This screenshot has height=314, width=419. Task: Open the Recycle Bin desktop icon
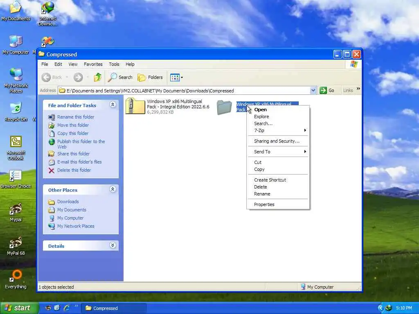(16, 112)
